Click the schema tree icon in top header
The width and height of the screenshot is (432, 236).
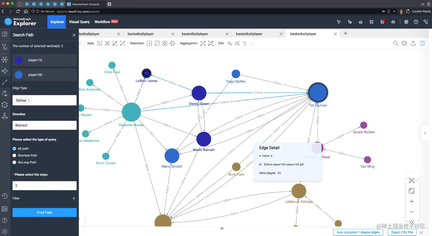tap(350, 22)
